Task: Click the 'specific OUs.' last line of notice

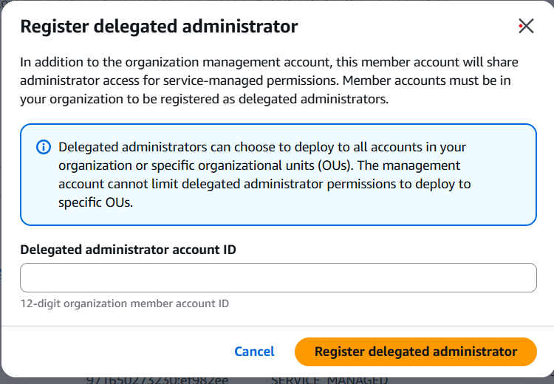Action: pos(96,202)
